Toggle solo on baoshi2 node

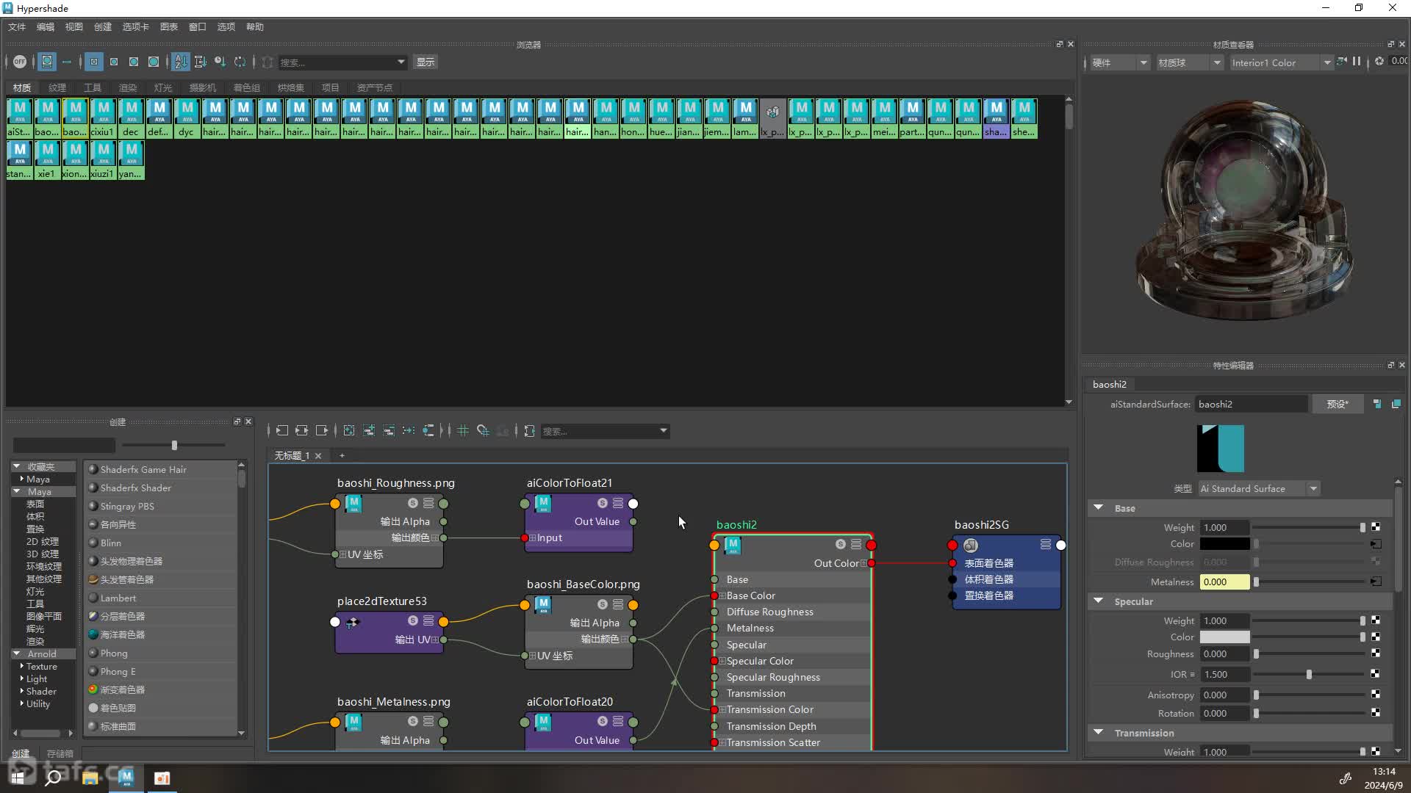pos(840,544)
